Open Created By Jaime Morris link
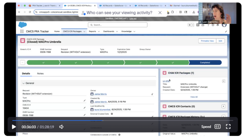The width and height of the screenshot is (246, 139). tap(100, 102)
